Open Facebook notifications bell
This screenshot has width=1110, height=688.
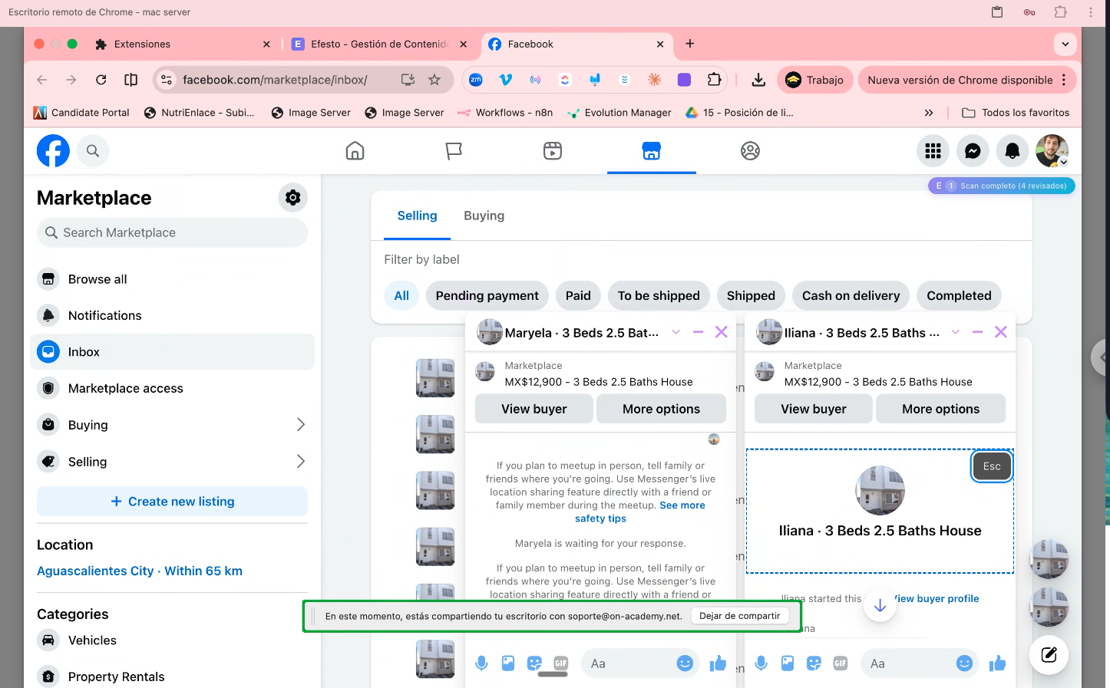click(1013, 151)
